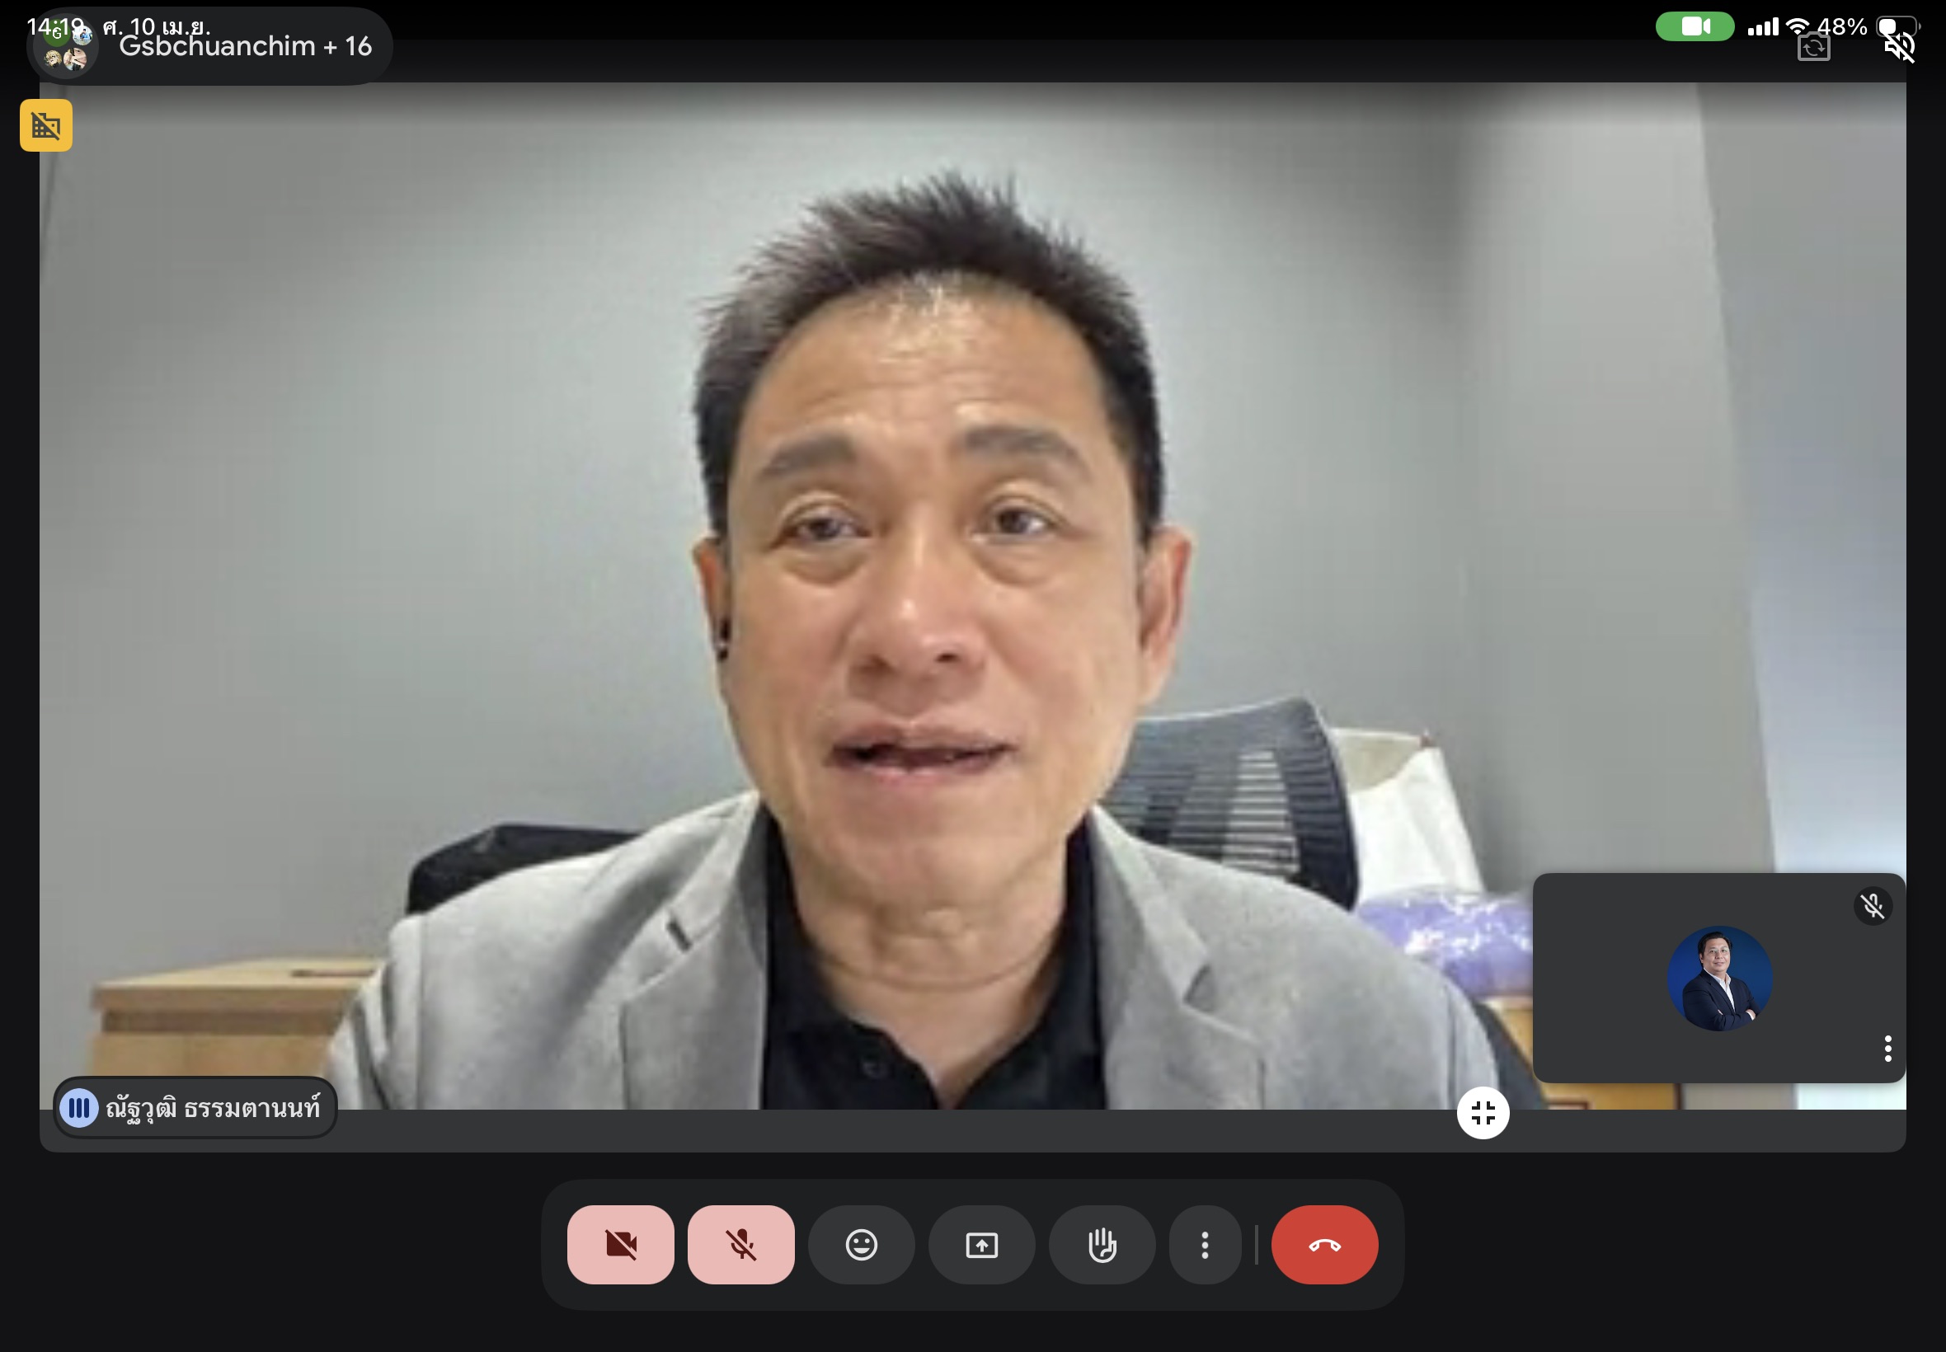This screenshot has height=1352, width=1946.
Task: Click the ณัฐวุฒิ ธรรมตานนท์ name label
Action: 213,1107
